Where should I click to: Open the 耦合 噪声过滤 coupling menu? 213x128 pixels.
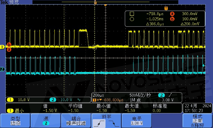[76, 121]
